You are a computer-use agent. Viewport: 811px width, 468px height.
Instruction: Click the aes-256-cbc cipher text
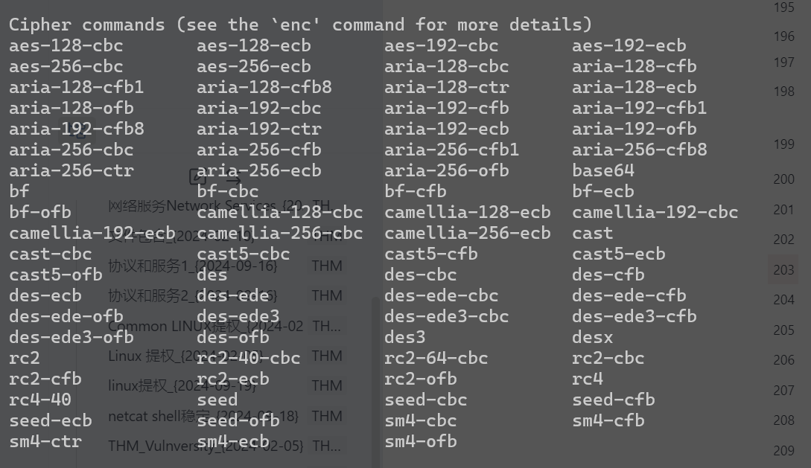point(66,67)
